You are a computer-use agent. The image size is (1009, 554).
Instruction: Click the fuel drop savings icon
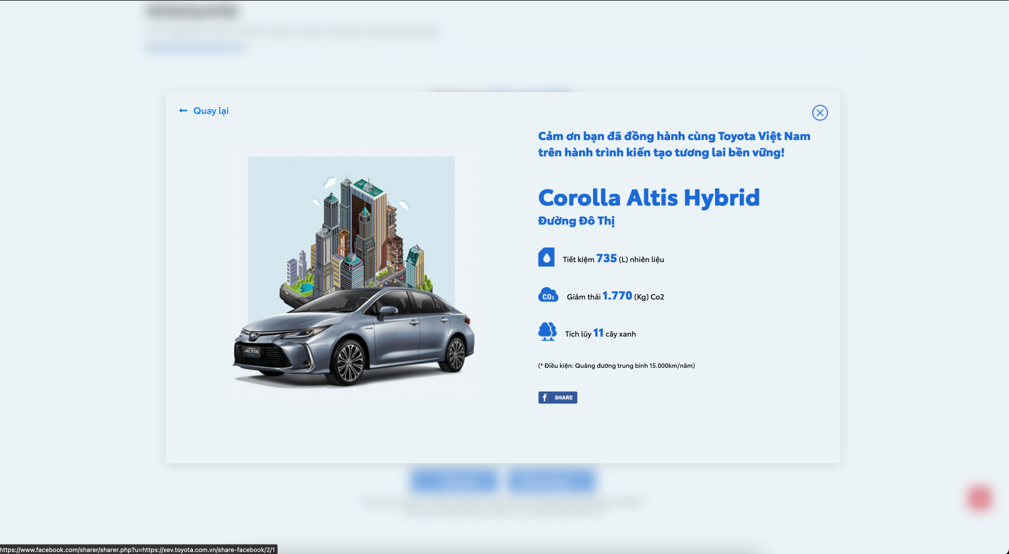pos(546,257)
